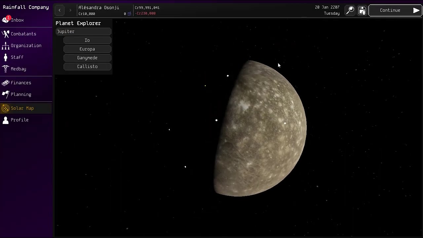
Task: Click the date 20 Jan 2207
Action: pyautogui.click(x=327, y=7)
